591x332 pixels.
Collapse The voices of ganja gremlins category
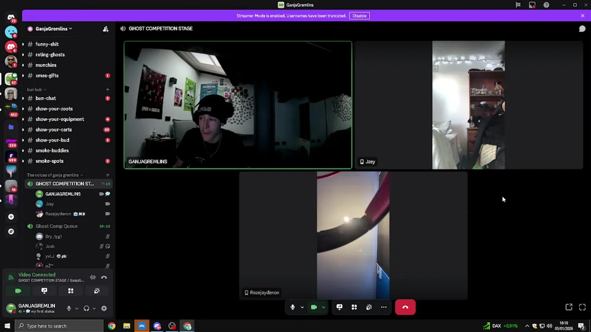pos(54,175)
